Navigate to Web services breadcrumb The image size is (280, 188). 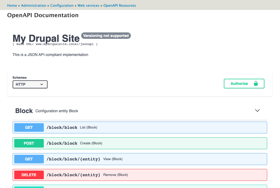point(88,6)
